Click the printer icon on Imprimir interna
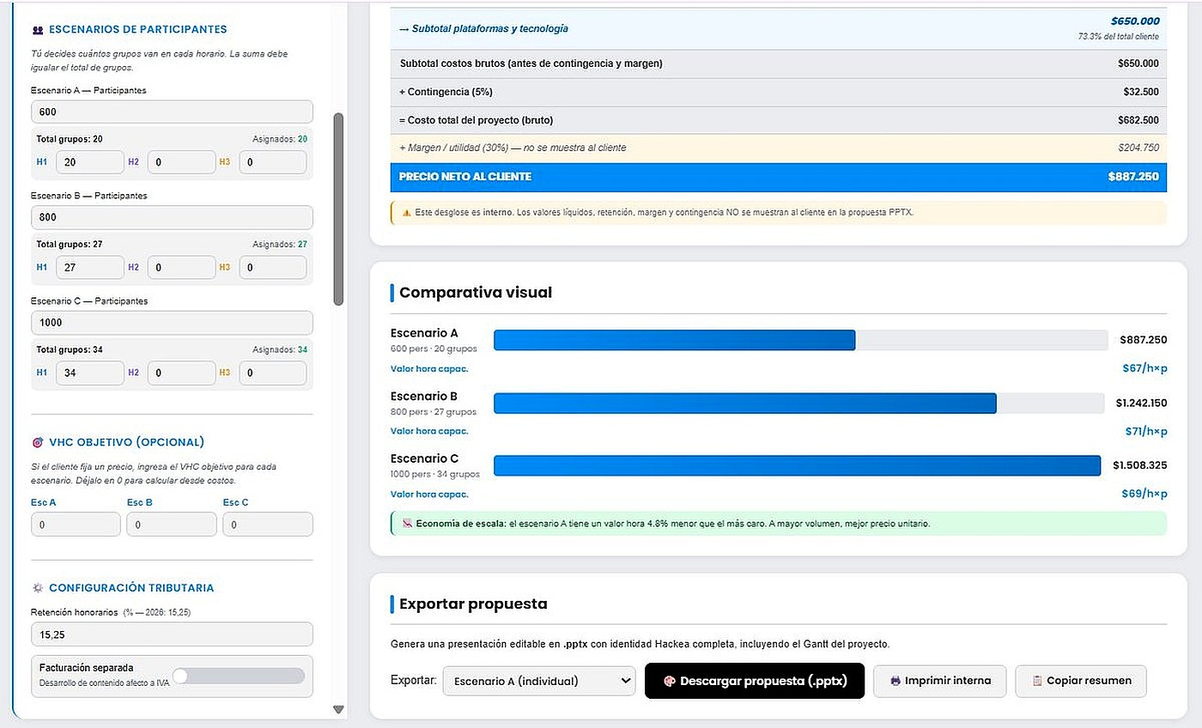The height and width of the screenshot is (728, 1202). pyautogui.click(x=895, y=681)
